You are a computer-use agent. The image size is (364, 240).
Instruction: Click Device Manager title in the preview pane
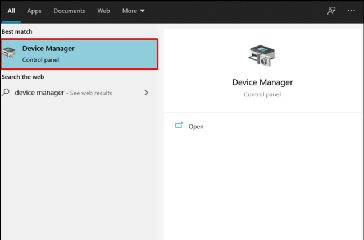262,82
